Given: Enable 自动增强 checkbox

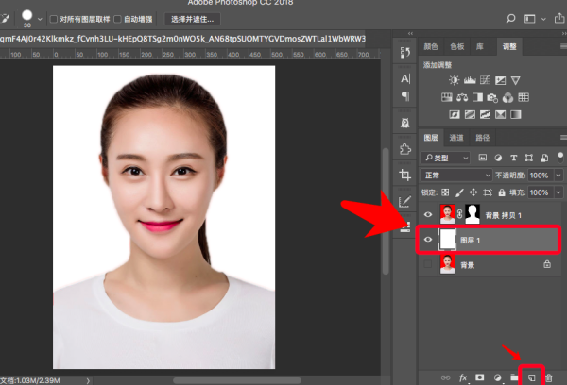Looking at the screenshot, I should tap(117, 19).
